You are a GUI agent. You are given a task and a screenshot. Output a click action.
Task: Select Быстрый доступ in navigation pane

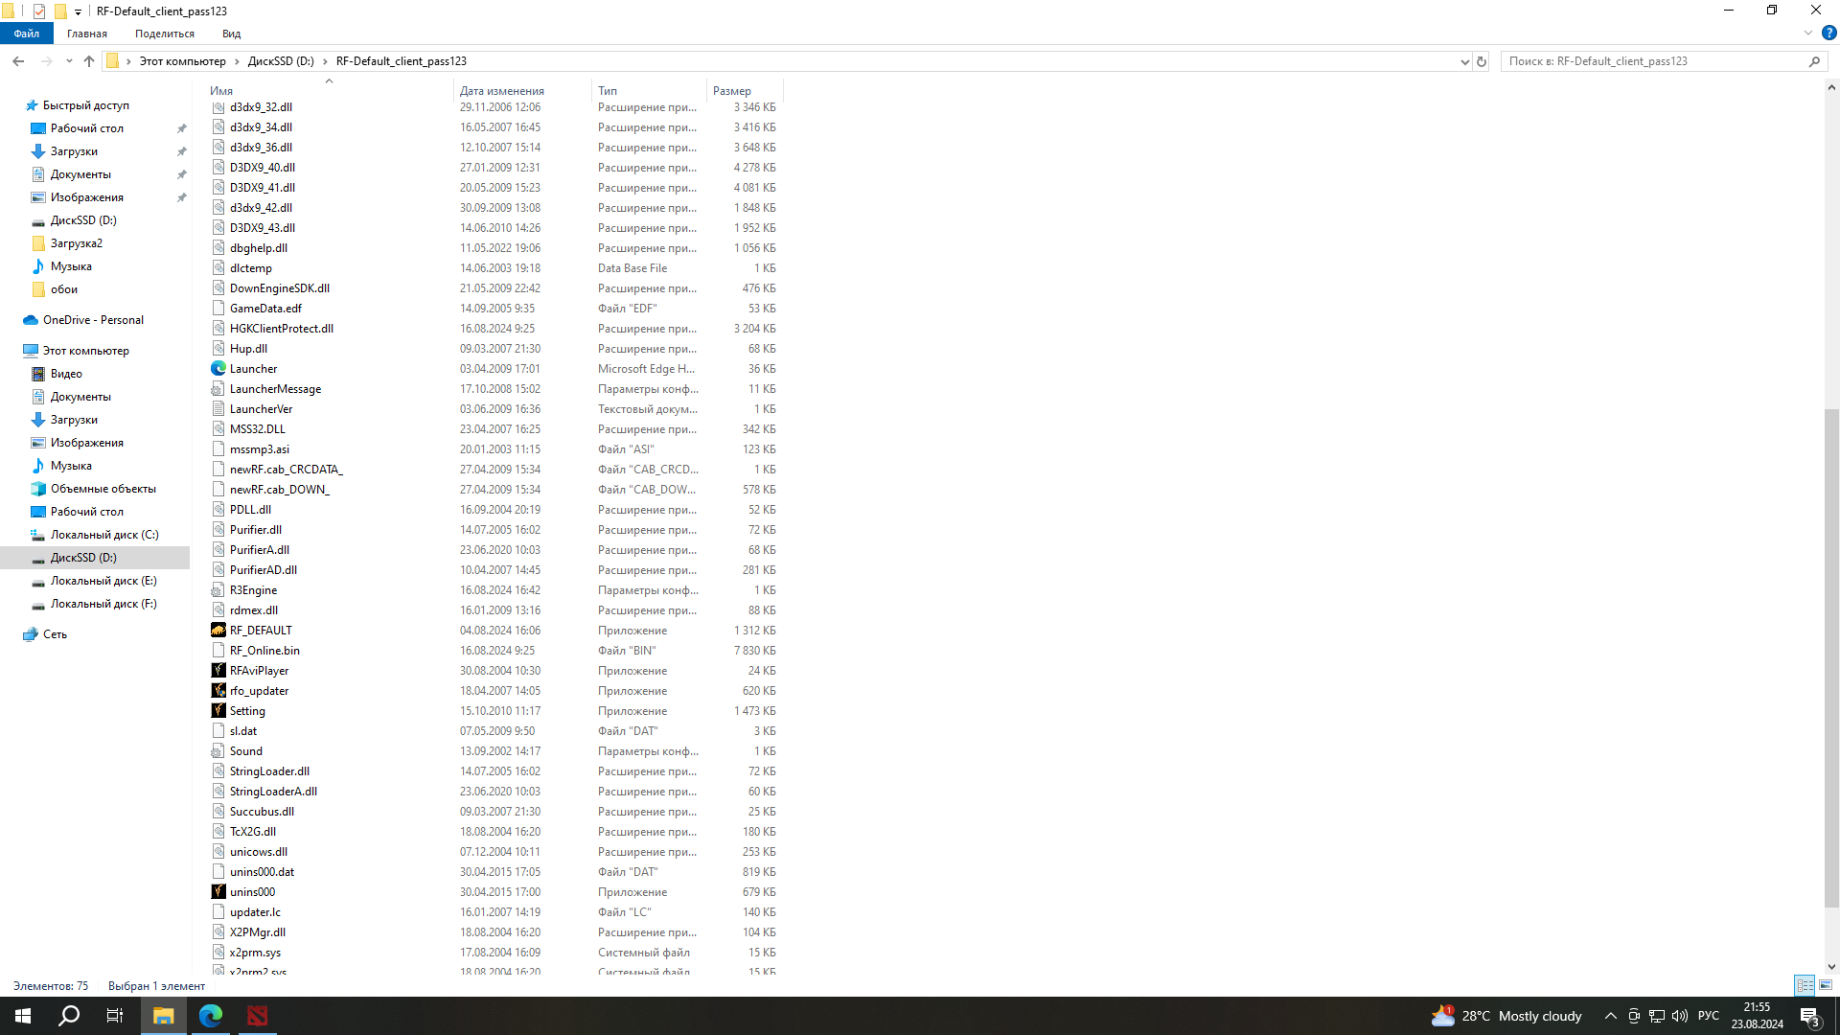(86, 105)
